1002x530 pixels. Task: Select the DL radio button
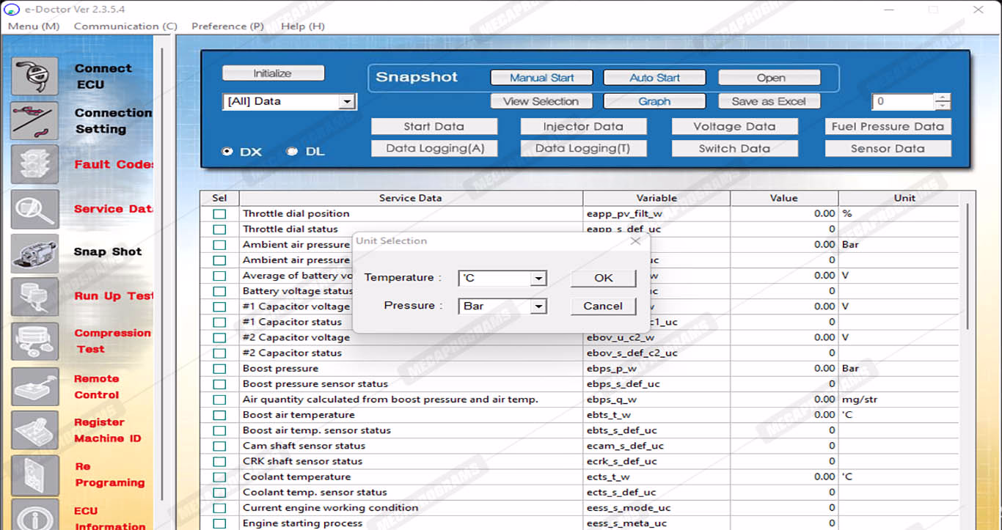[292, 152]
